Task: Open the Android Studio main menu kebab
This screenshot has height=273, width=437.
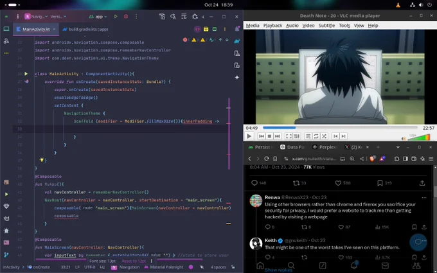Action: point(18,17)
